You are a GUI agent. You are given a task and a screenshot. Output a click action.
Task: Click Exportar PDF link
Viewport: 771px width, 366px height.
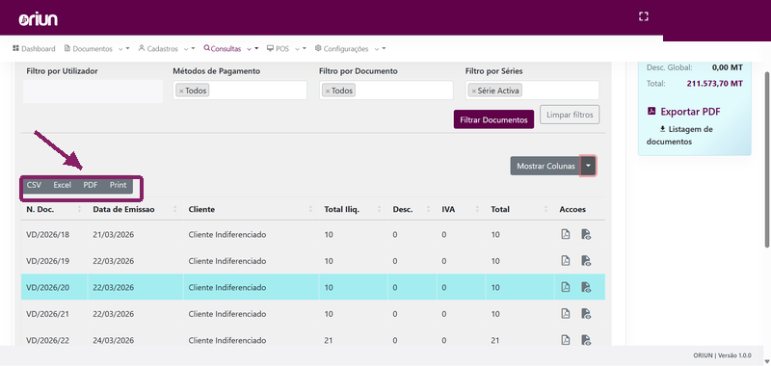click(683, 112)
